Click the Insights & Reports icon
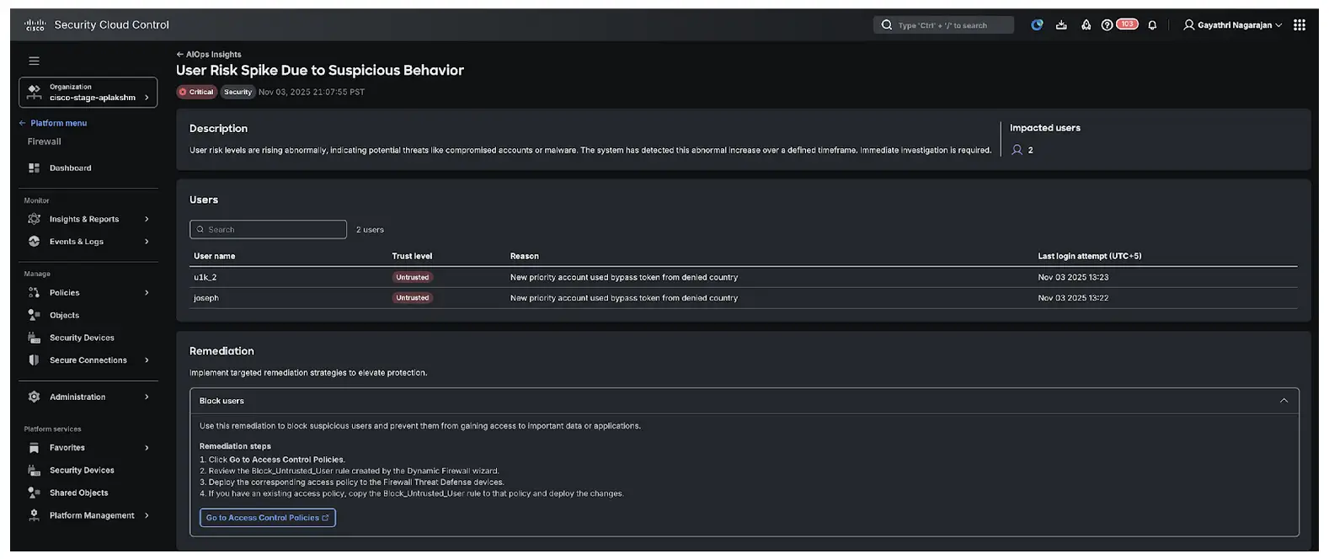 (35, 219)
